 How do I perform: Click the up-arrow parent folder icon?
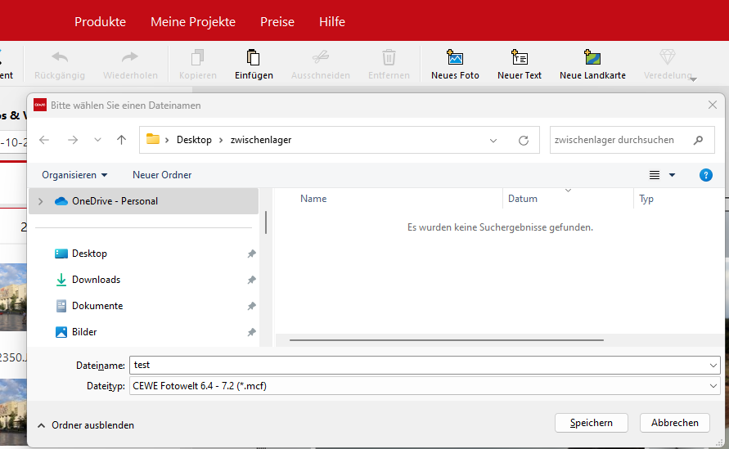122,140
